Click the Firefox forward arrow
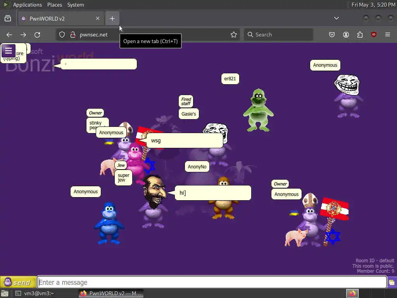Screen dimensions: 397x298 tap(23, 35)
